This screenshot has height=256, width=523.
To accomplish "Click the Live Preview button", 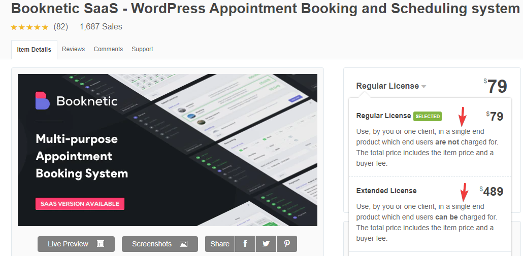I will click(x=76, y=244).
